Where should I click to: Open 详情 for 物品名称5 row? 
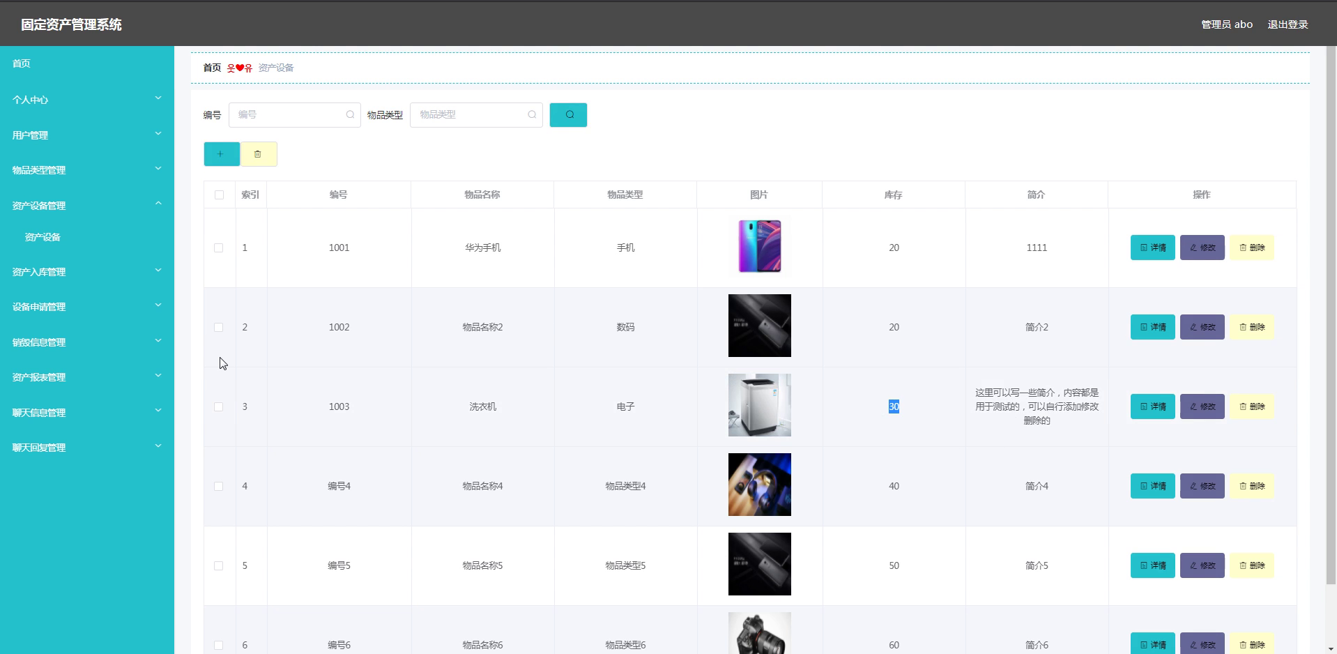[x=1152, y=565]
